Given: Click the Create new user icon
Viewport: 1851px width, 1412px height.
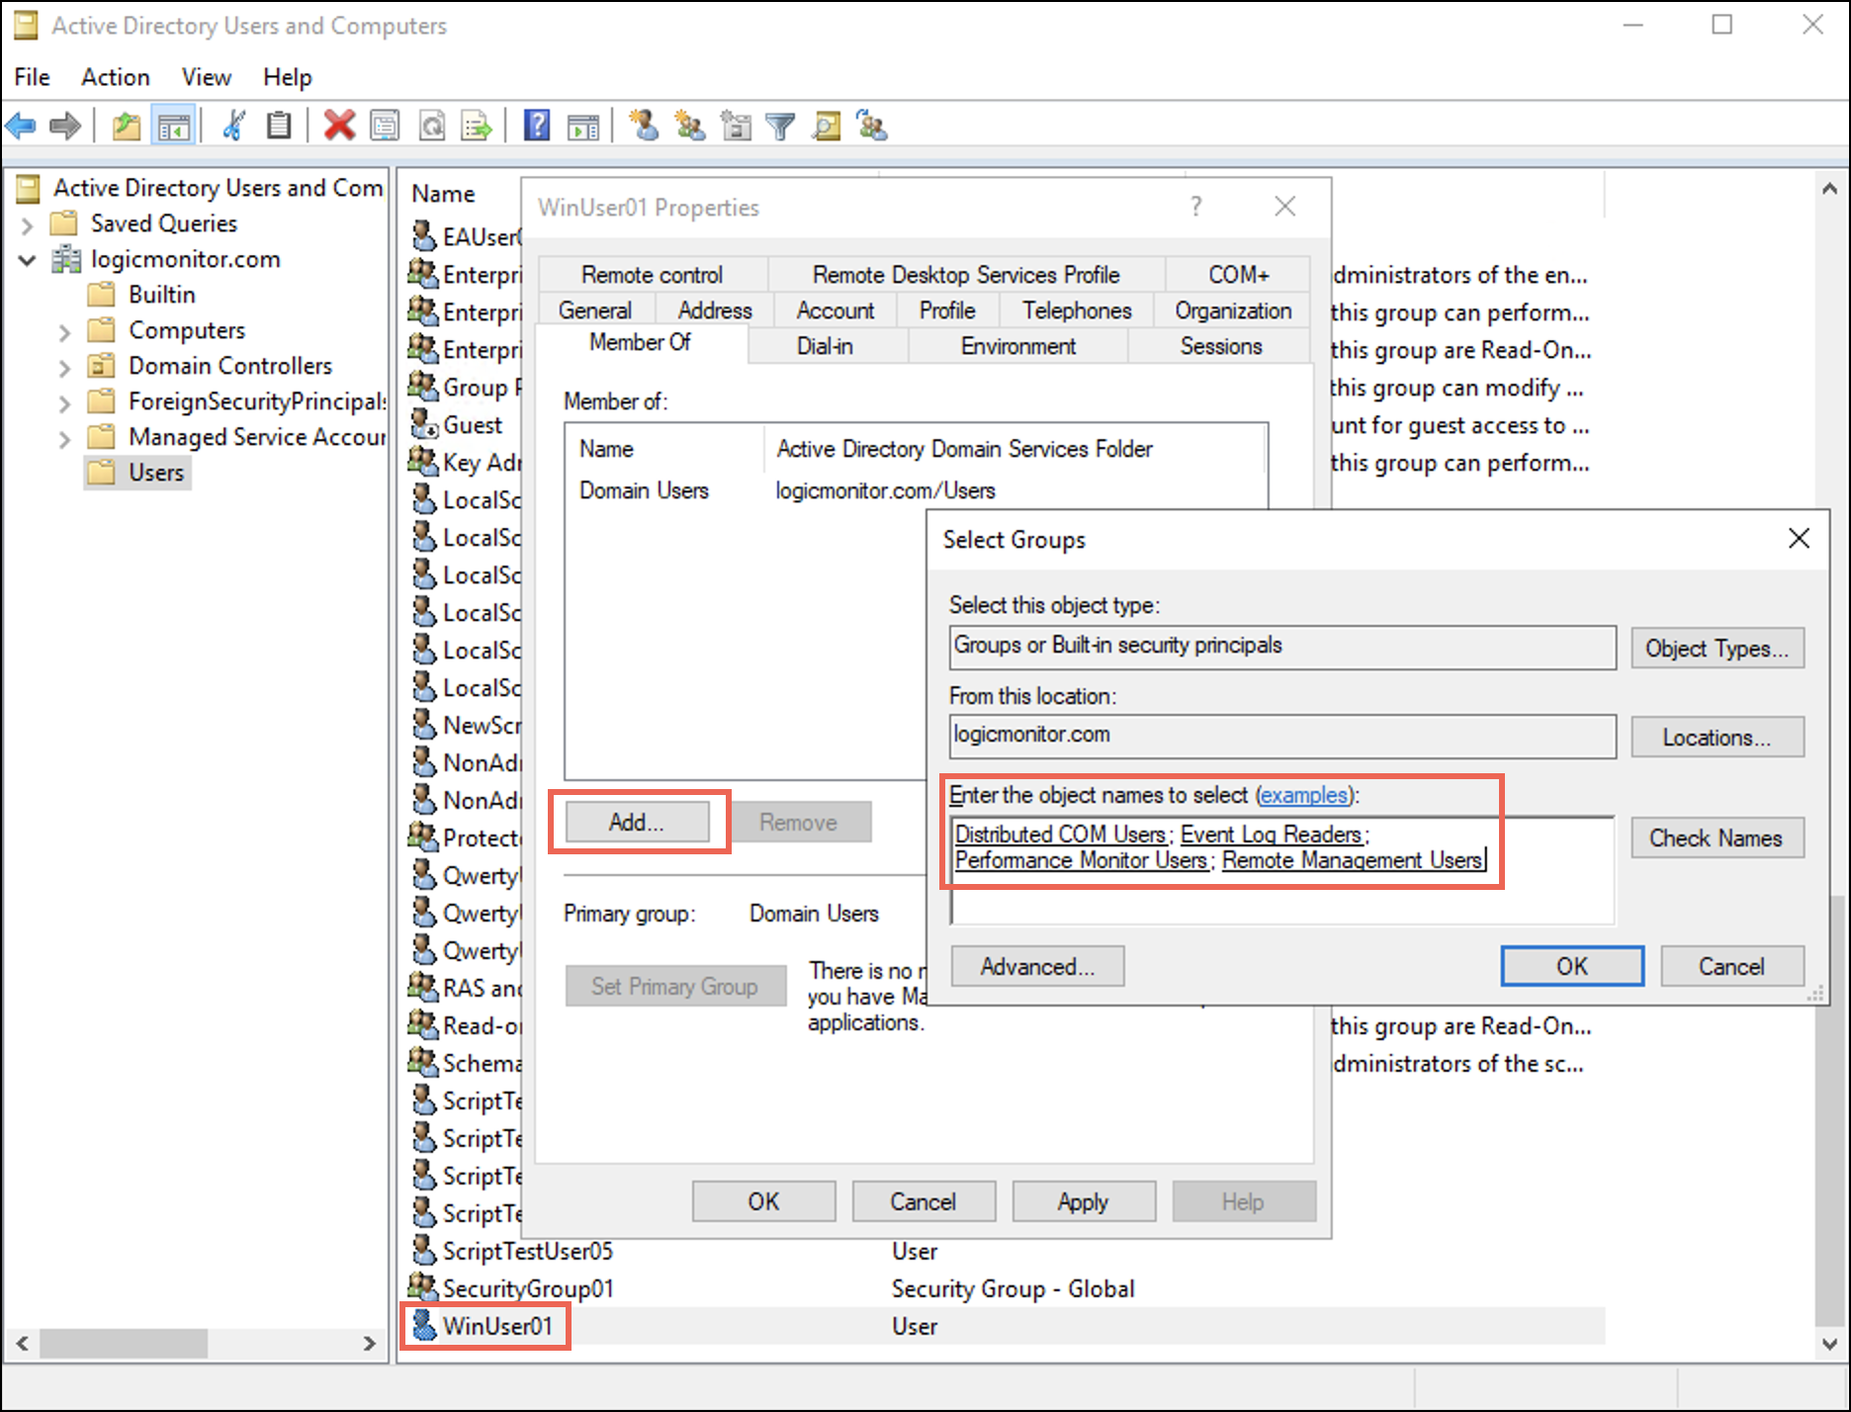Looking at the screenshot, I should [x=645, y=127].
